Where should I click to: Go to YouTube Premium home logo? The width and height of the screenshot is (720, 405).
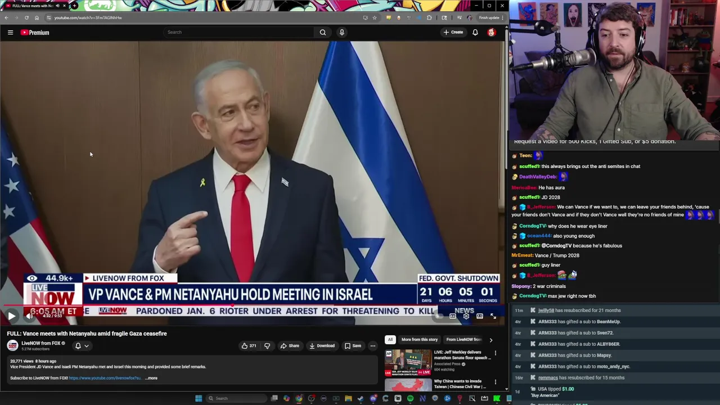[x=35, y=33]
